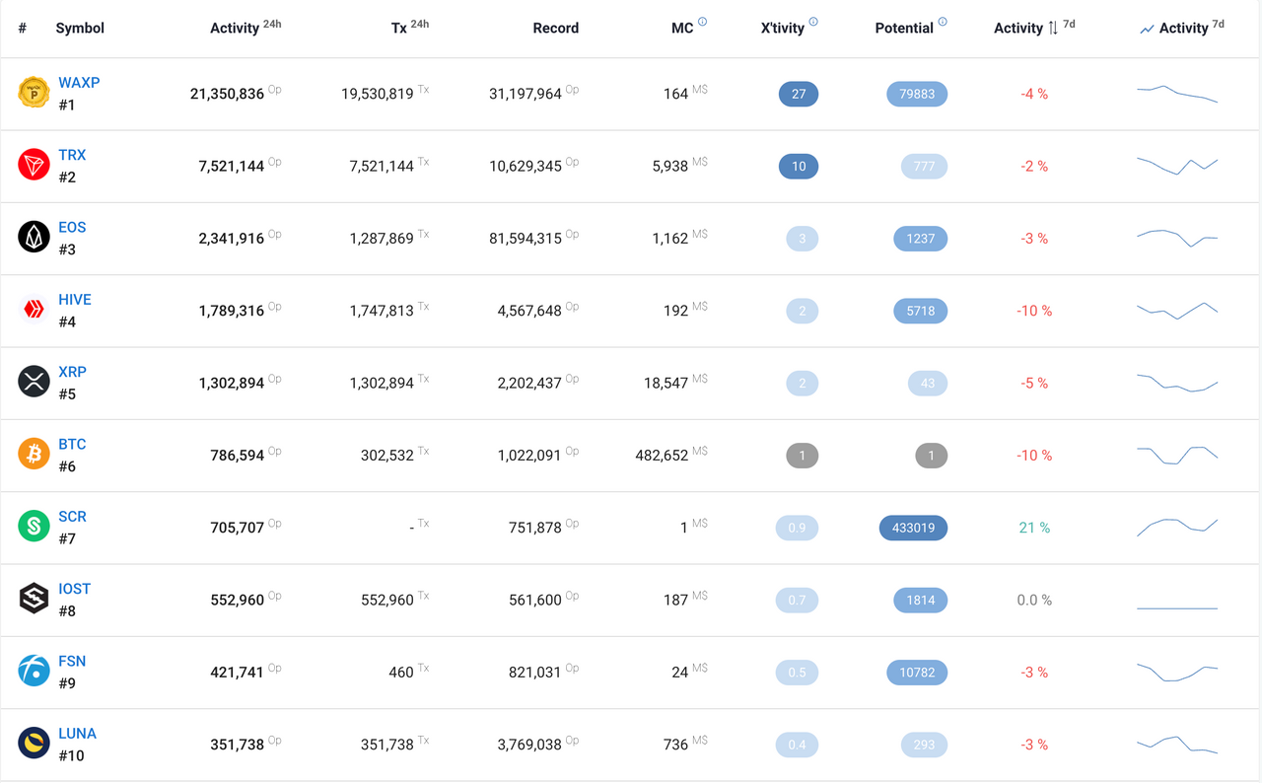Click BTC Potential badge 1
1262x783 pixels.
[931, 456]
